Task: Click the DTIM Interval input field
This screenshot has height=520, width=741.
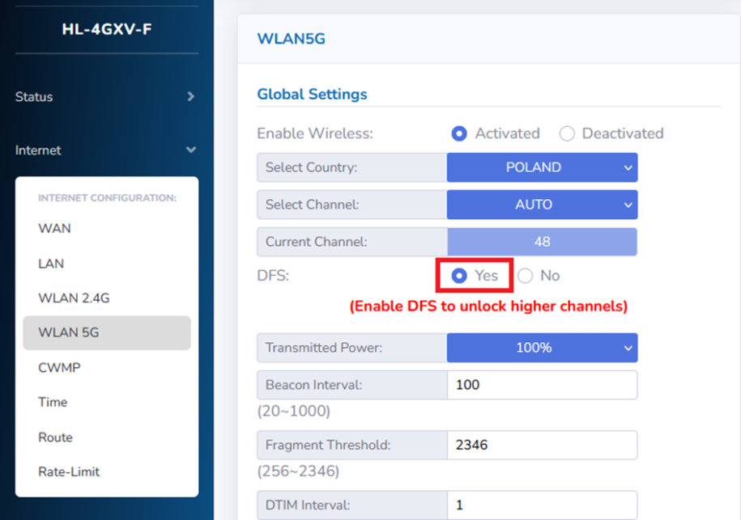Action: point(541,505)
